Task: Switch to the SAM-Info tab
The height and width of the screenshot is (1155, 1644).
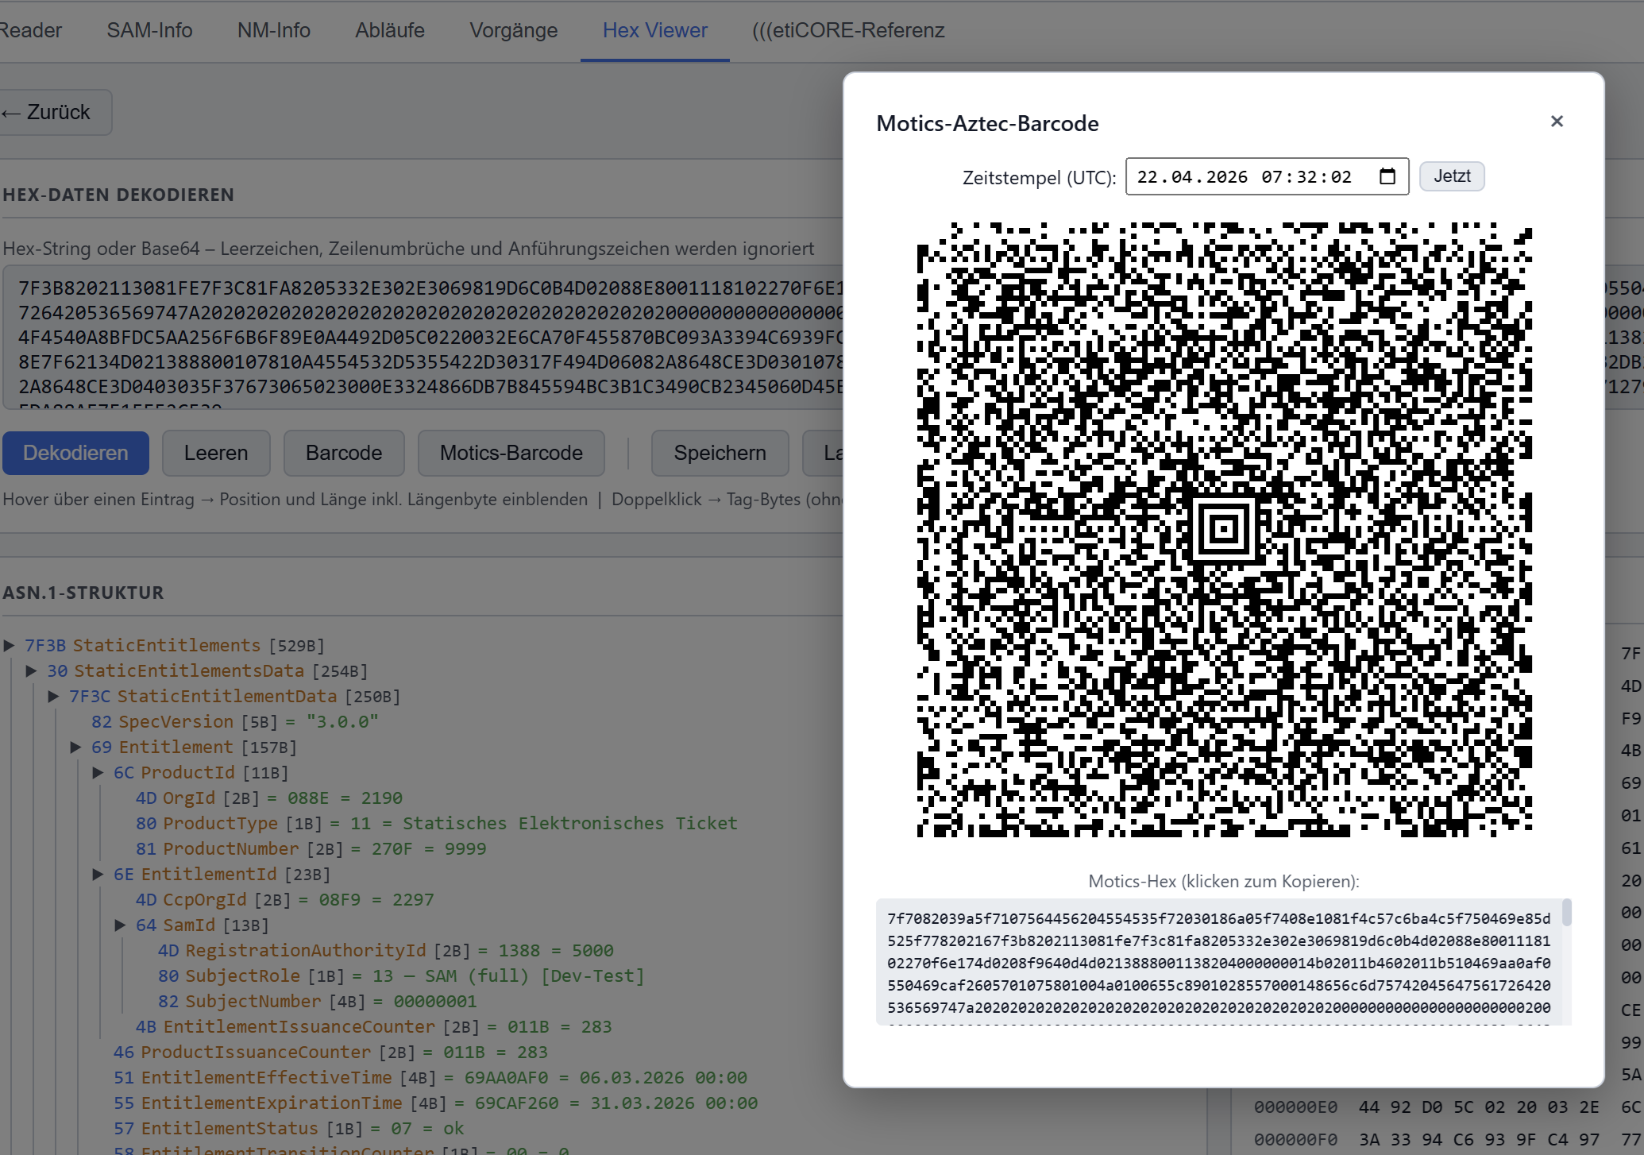Action: coord(149,30)
